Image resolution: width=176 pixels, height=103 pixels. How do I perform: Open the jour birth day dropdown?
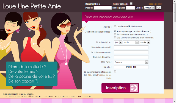pyautogui.click(x=118, y=42)
